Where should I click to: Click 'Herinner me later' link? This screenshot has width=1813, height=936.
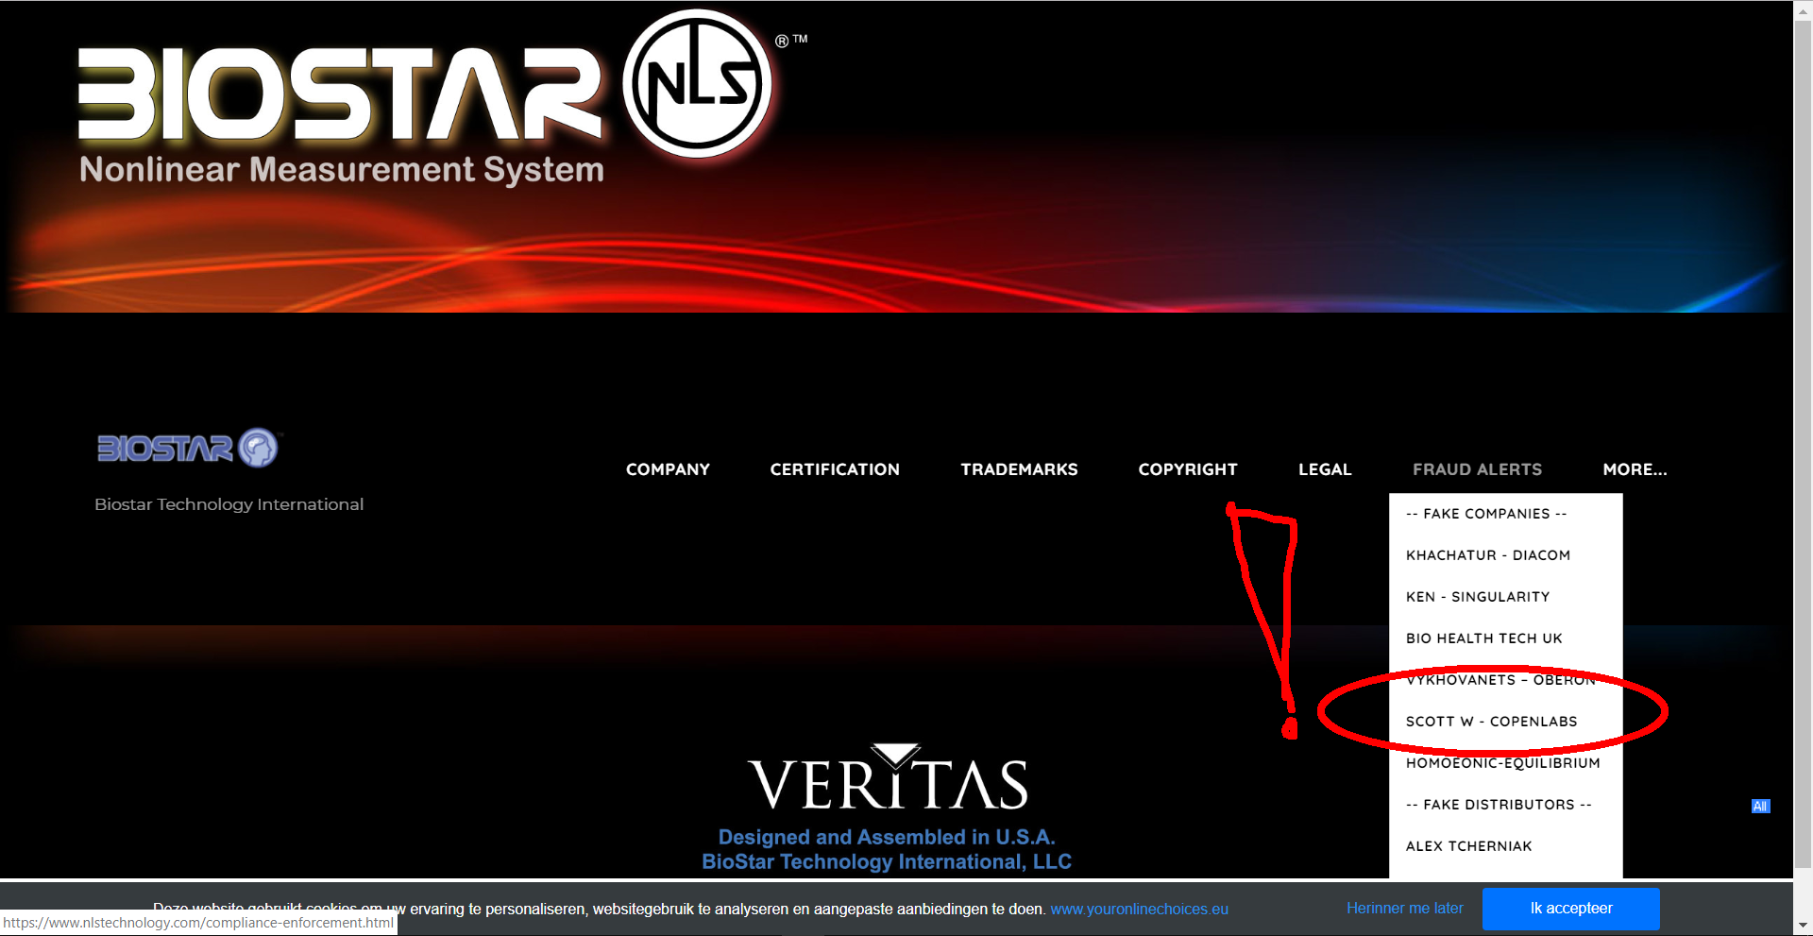click(1404, 909)
